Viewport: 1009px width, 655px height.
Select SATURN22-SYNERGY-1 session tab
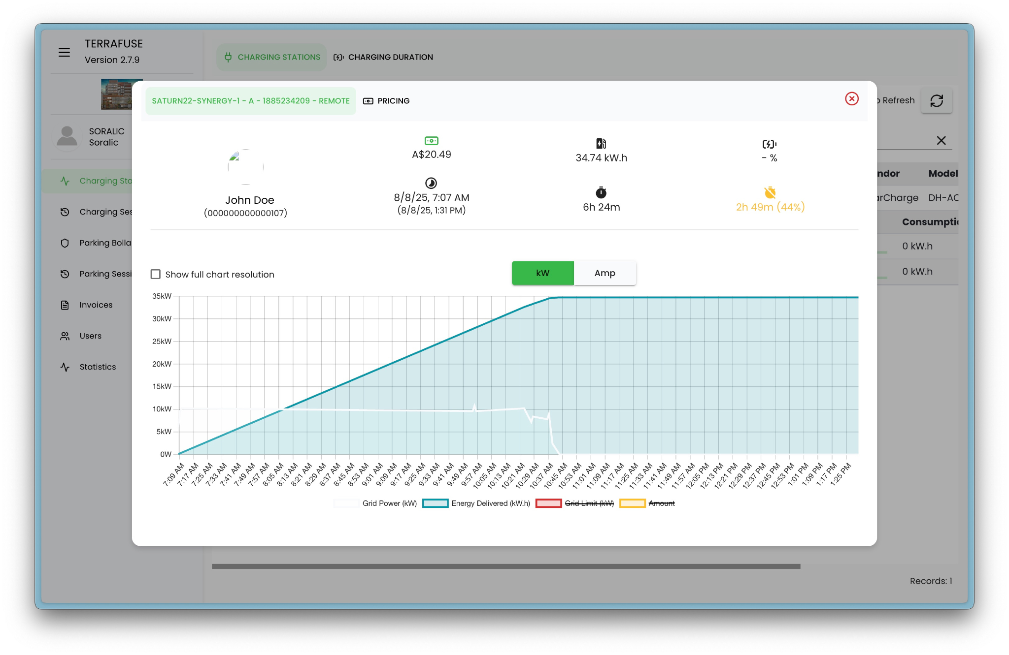[x=250, y=101]
